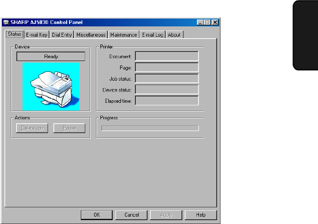Click the Ready device status box
This screenshot has width=318, height=224.
click(x=51, y=56)
